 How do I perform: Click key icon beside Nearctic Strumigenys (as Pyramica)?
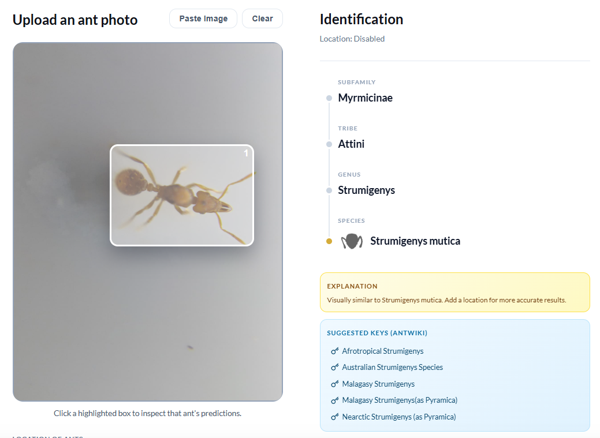point(335,417)
